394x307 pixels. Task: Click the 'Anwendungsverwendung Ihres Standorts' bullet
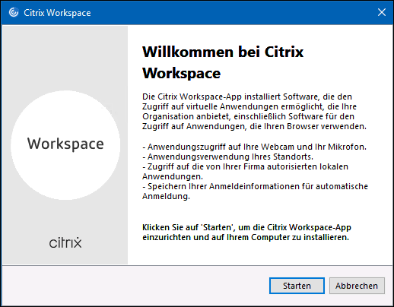(x=227, y=157)
